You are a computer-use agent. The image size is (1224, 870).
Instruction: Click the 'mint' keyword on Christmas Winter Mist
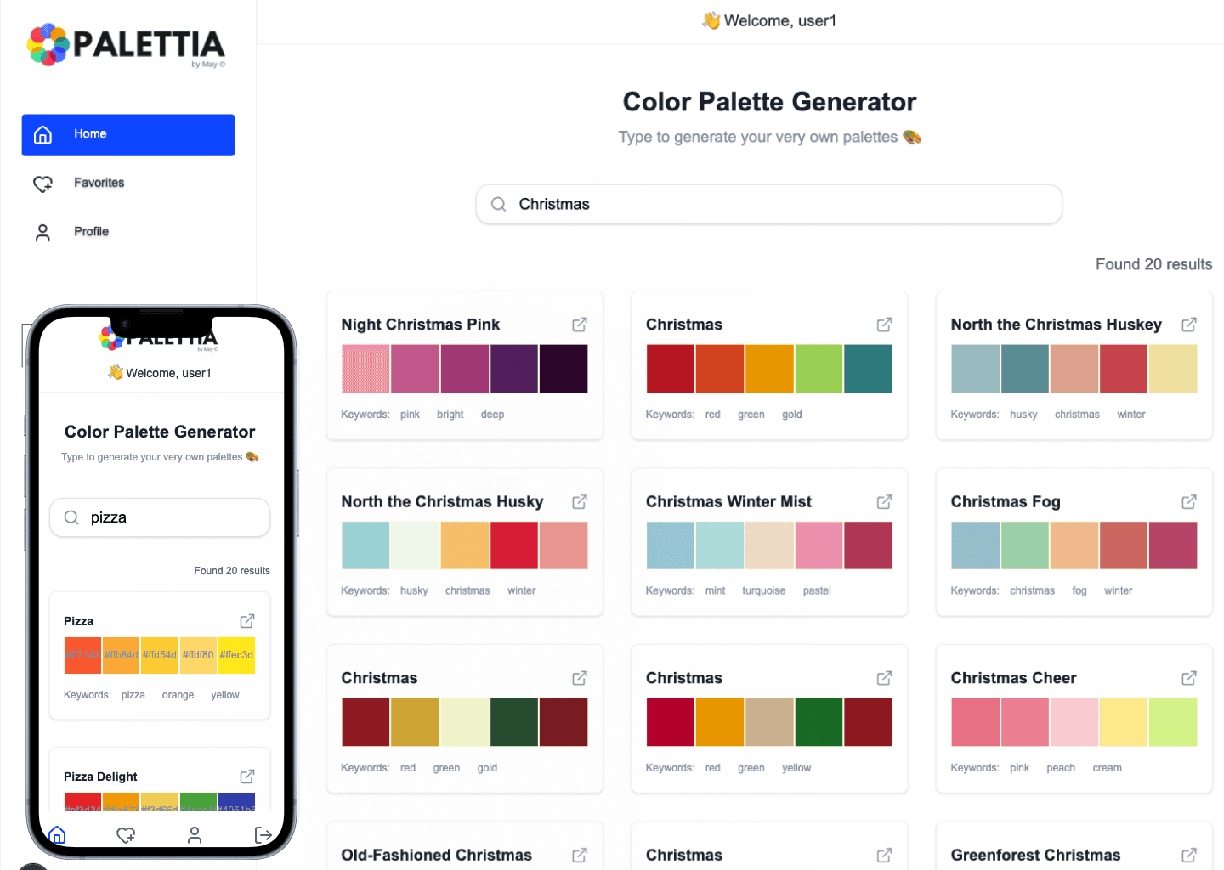[x=715, y=590]
